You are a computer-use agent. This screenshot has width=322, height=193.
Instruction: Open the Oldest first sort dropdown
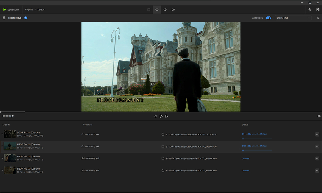click(293, 18)
